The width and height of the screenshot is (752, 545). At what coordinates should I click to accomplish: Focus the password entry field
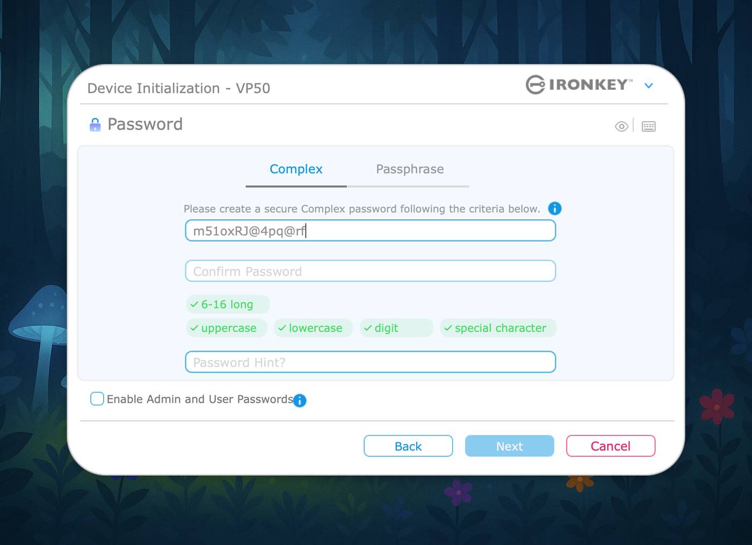(x=370, y=230)
